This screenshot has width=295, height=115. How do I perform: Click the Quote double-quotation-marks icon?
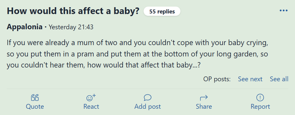(x=35, y=98)
